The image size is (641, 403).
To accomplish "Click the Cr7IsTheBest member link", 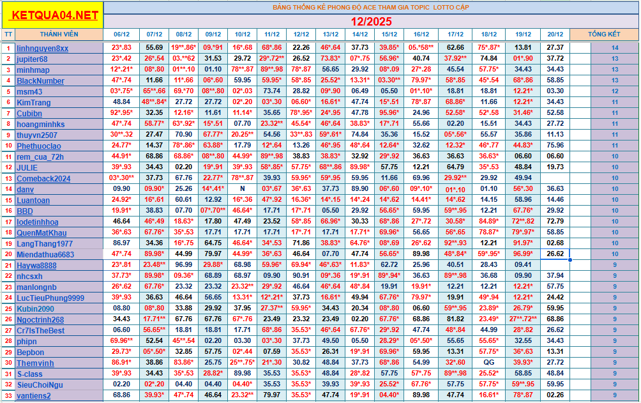I will pos(40,331).
